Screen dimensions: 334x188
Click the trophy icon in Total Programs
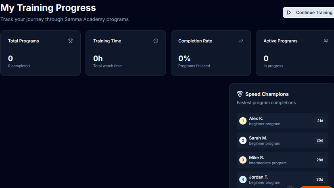pos(71,41)
